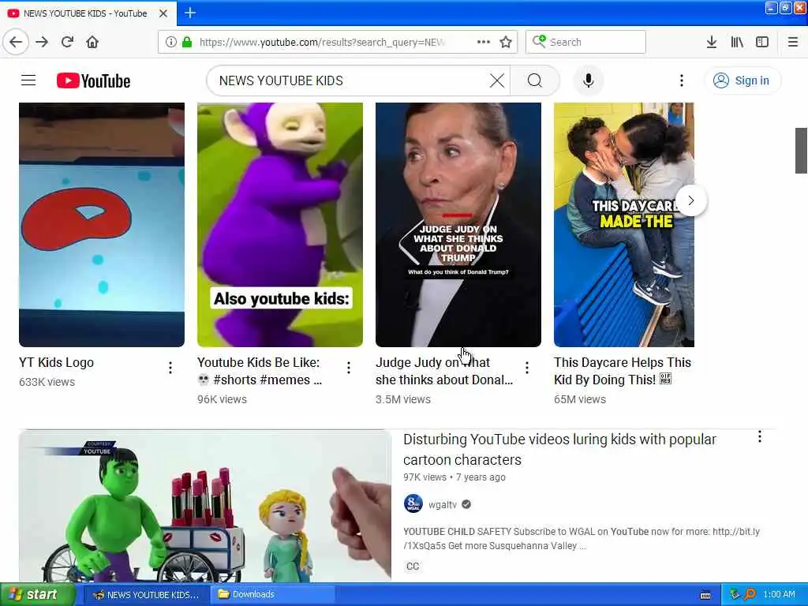Screen dimensions: 808x606
Task: Click the YOUTUBE CHILD SAFETY description snippet
Action: pyautogui.click(x=582, y=538)
